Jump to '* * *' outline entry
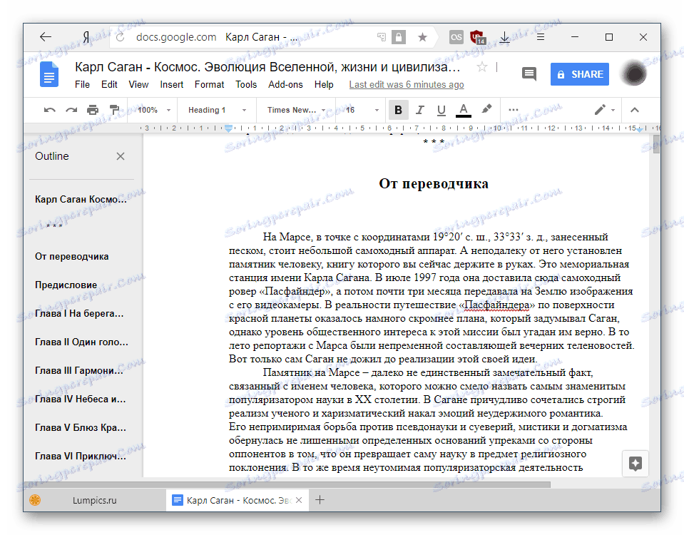This screenshot has height=535, width=684. click(54, 226)
